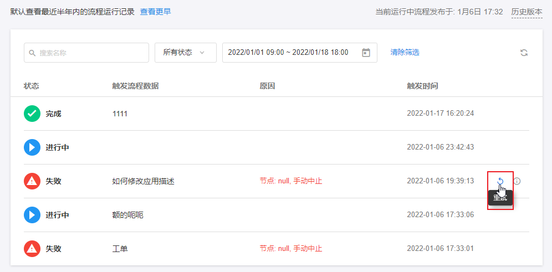
Task: Open info icon for 如何修改应用描述 row
Action: point(517,181)
